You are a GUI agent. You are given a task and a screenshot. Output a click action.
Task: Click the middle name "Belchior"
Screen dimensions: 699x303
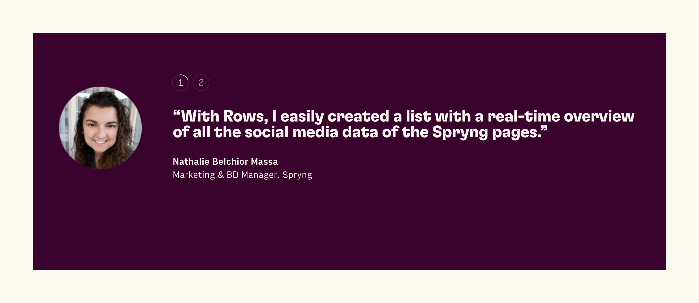tap(230, 162)
